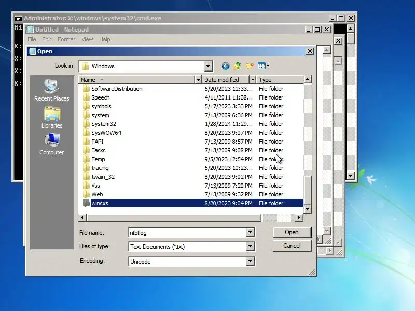Click file list scroll down arrow
This screenshot has width=415, height=311.
pyautogui.click(x=307, y=209)
